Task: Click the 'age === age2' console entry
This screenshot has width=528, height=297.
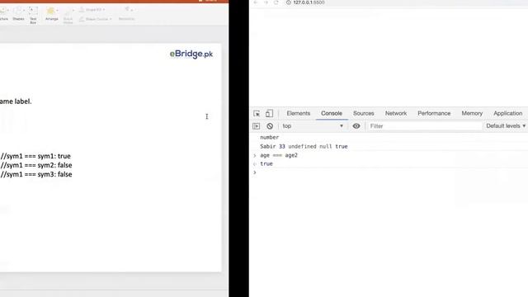Action: pyautogui.click(x=279, y=155)
